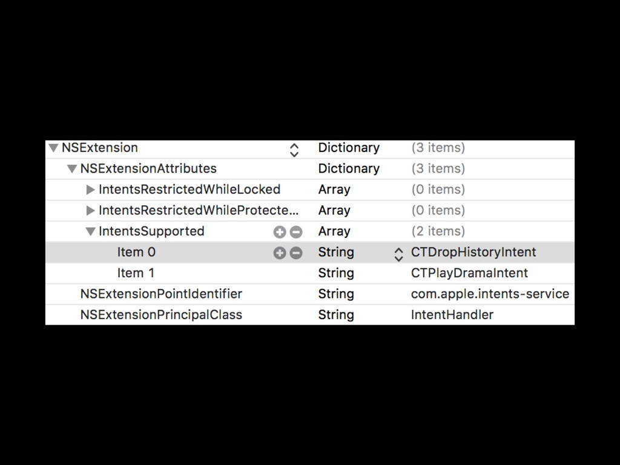
Task: Add new entry with Item 0 plus icon
Action: coord(280,252)
